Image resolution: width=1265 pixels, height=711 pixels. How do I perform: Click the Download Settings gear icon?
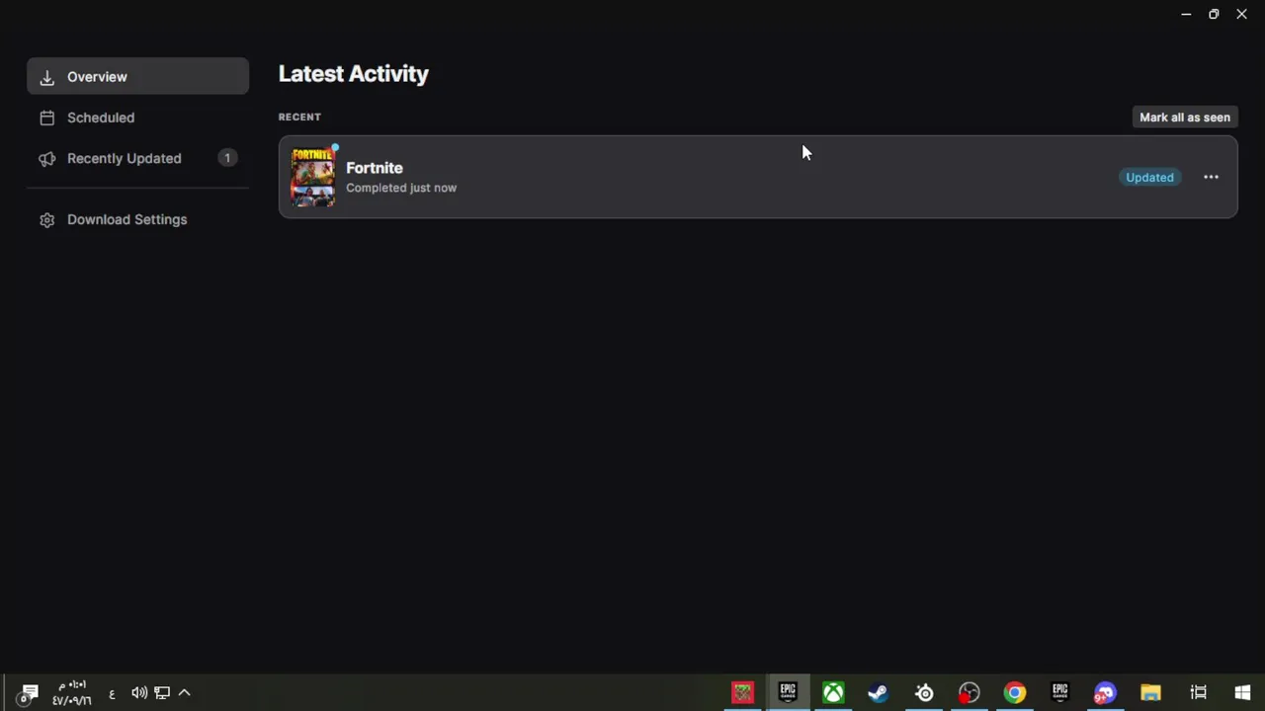point(46,219)
